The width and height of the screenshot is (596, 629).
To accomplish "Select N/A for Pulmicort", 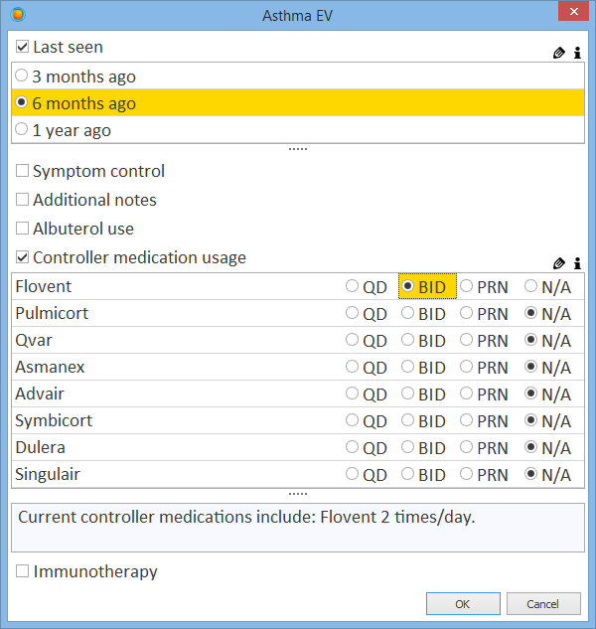I will tap(530, 313).
